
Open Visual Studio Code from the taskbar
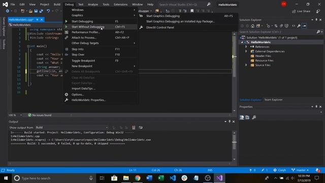pos(173,178)
